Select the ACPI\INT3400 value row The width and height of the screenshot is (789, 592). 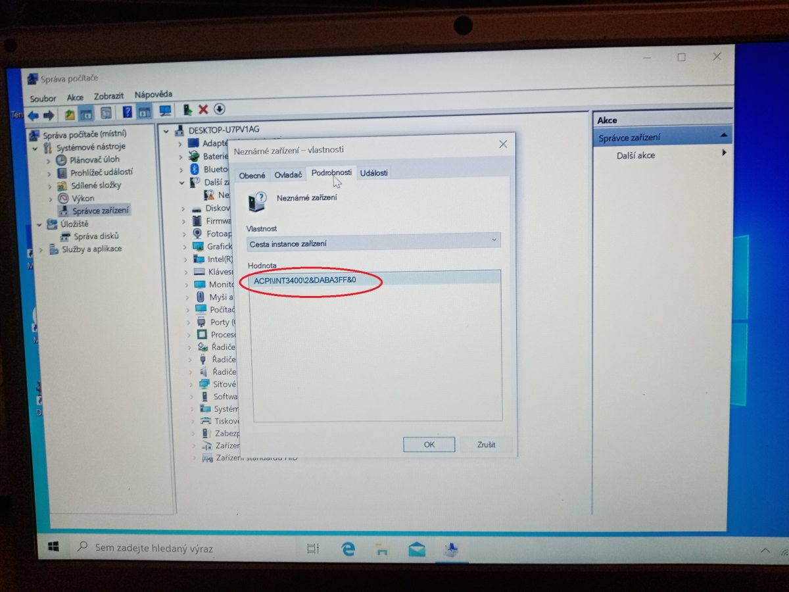point(375,280)
